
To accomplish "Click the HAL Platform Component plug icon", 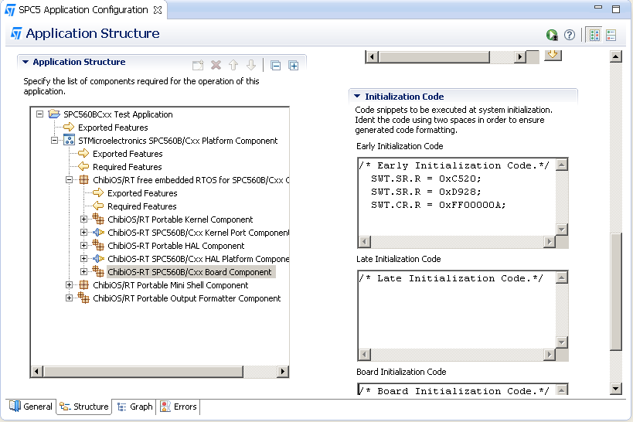I will coord(98,258).
